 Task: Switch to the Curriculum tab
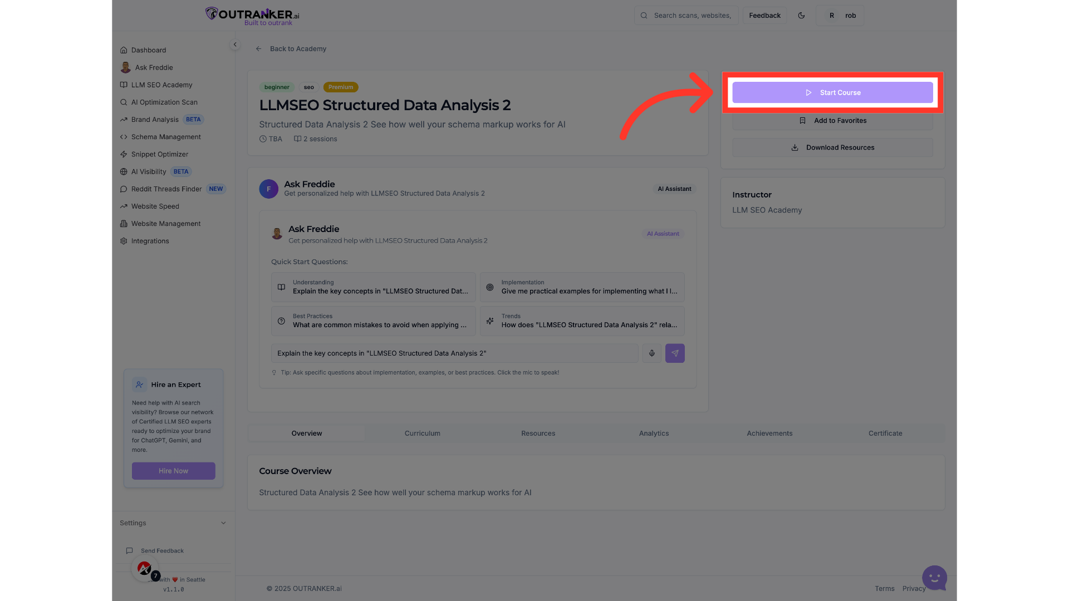422,433
